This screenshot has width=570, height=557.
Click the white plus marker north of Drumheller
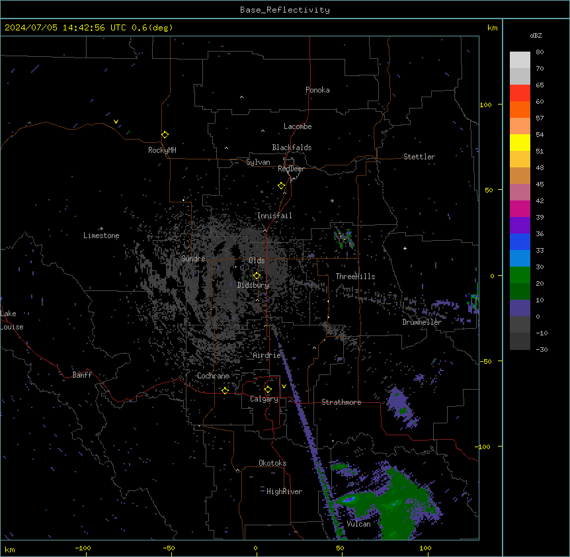pyautogui.click(x=405, y=248)
